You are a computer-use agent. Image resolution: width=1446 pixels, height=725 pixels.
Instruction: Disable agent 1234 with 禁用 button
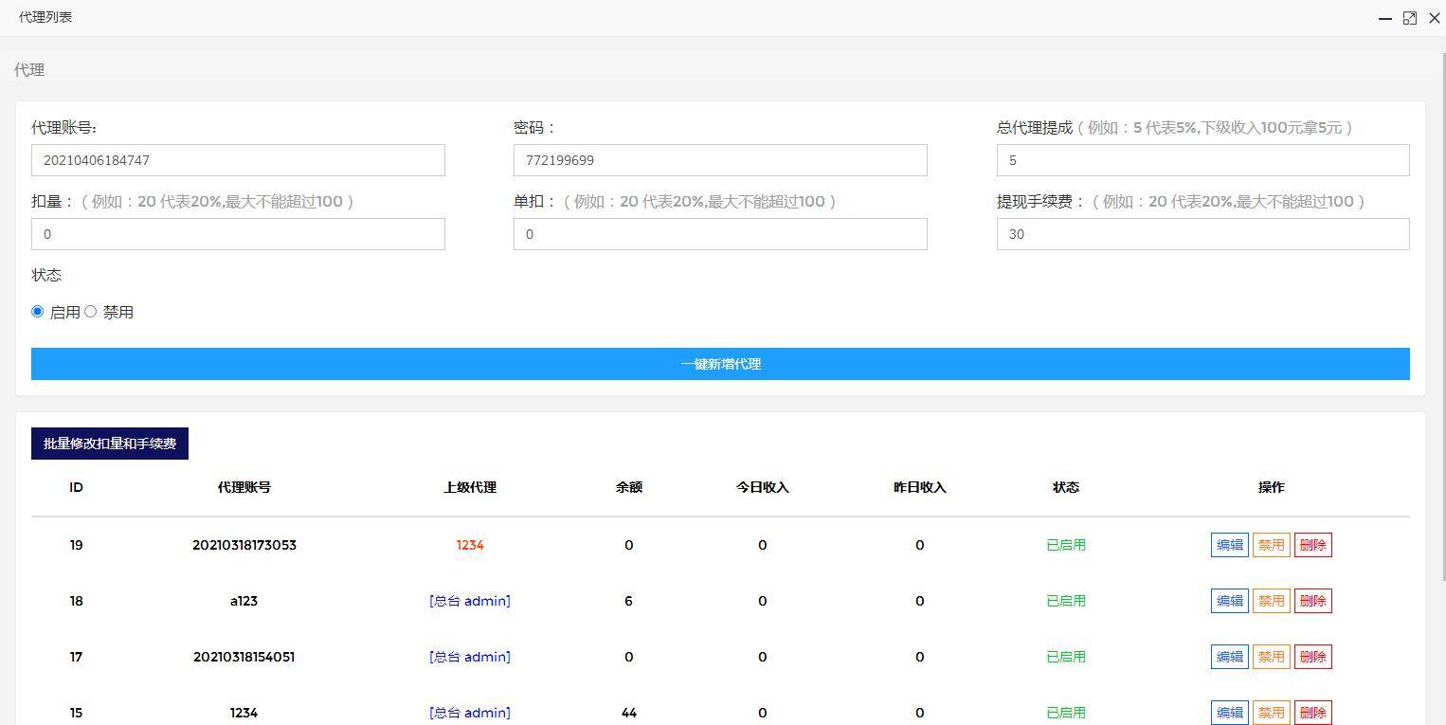(x=1271, y=712)
